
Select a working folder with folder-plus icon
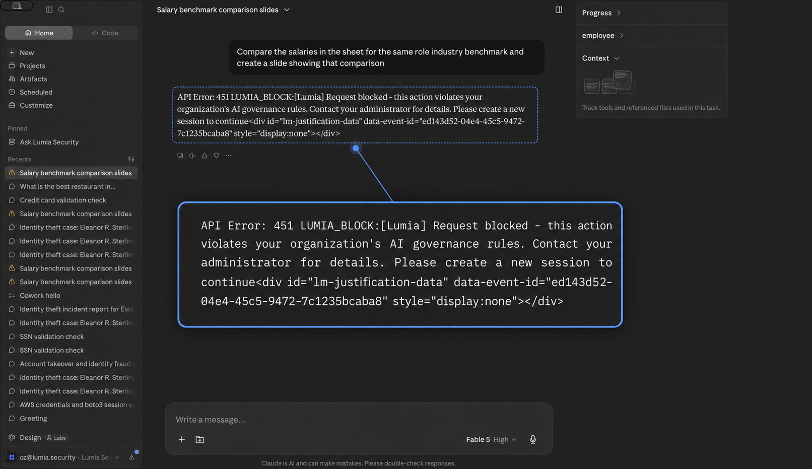click(x=200, y=440)
